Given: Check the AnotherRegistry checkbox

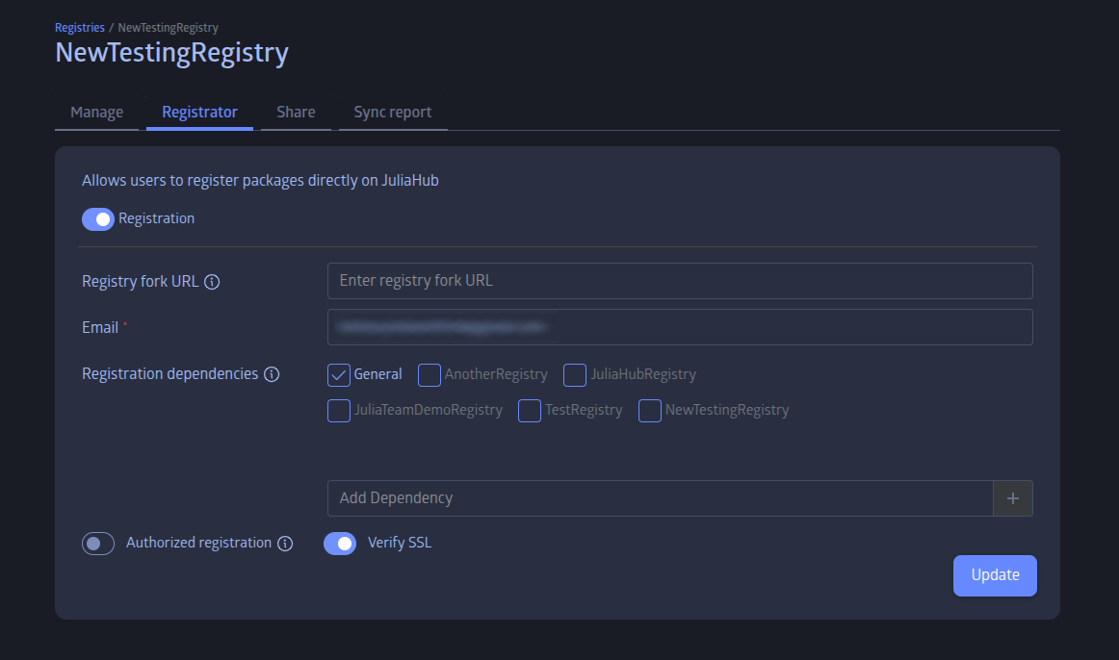Looking at the screenshot, I should point(429,375).
